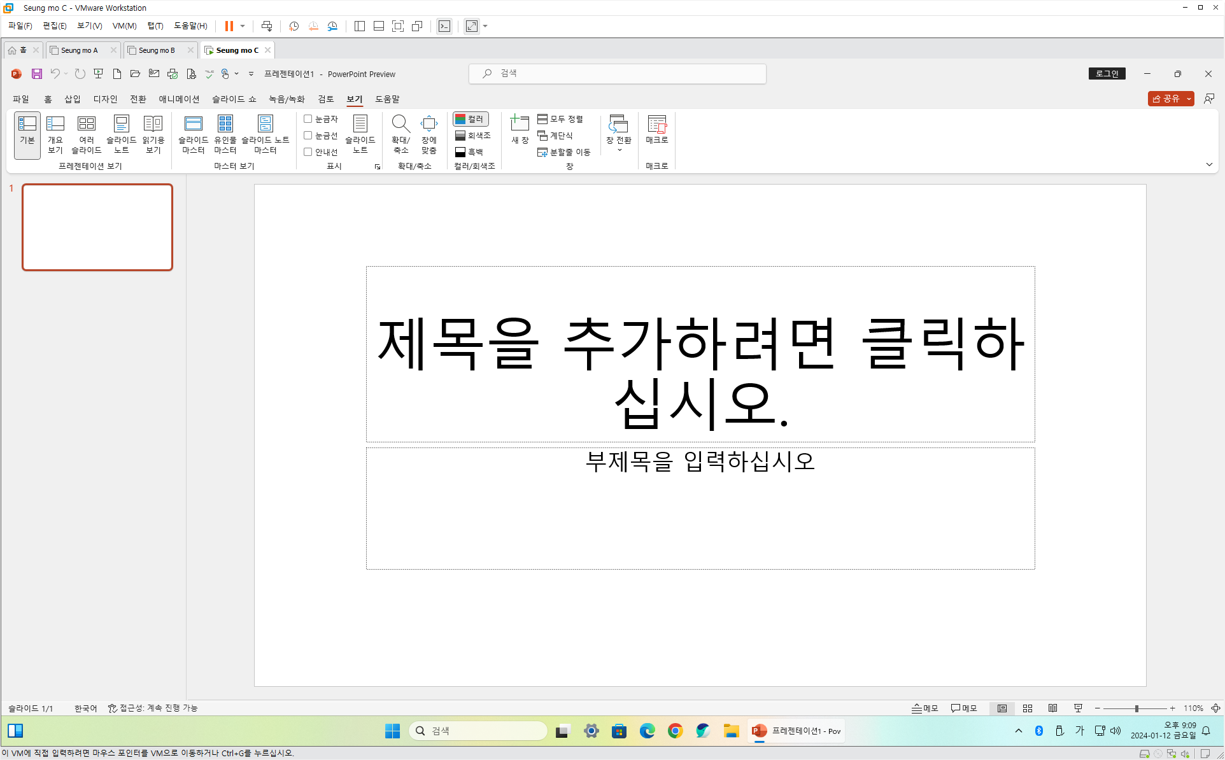The width and height of the screenshot is (1225, 760).
Task: Click the Sign in (로그인) button
Action: point(1107,74)
